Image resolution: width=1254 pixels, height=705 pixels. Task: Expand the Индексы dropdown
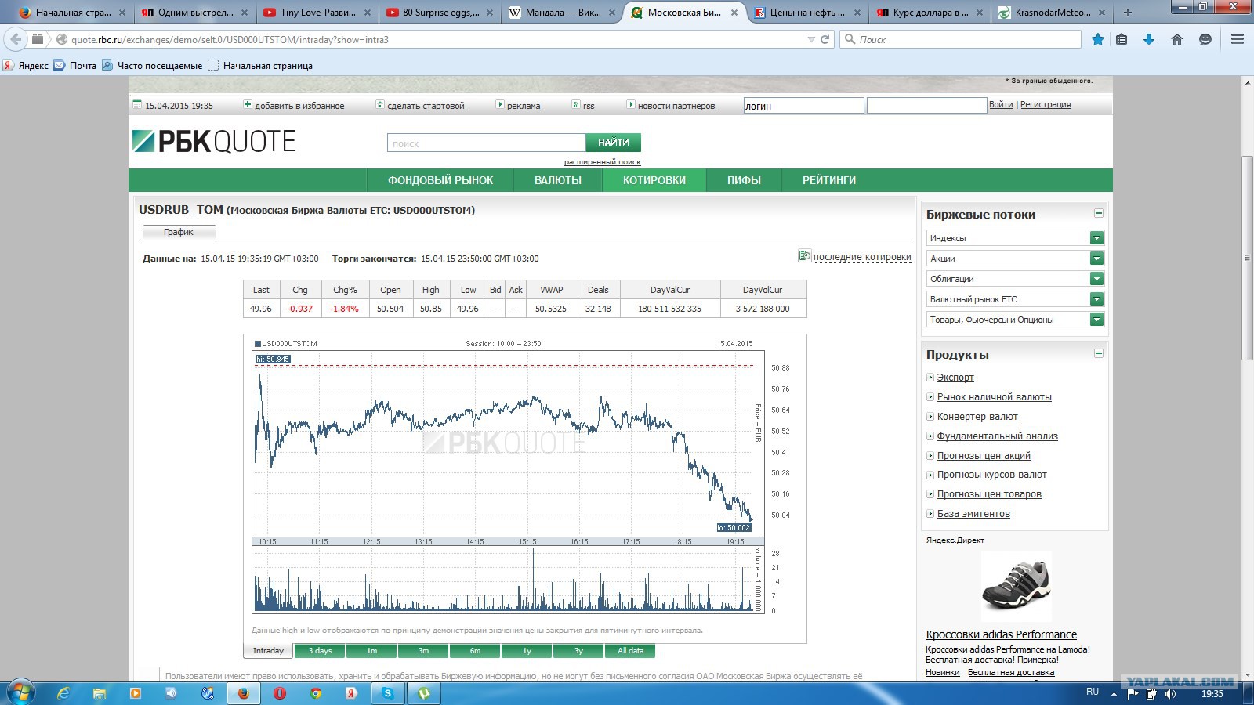click(x=1096, y=238)
